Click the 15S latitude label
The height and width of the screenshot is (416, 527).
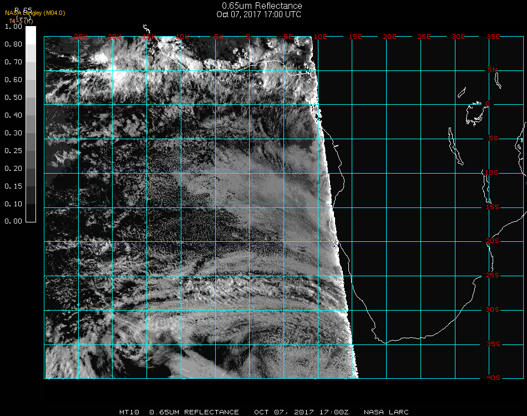(493, 207)
